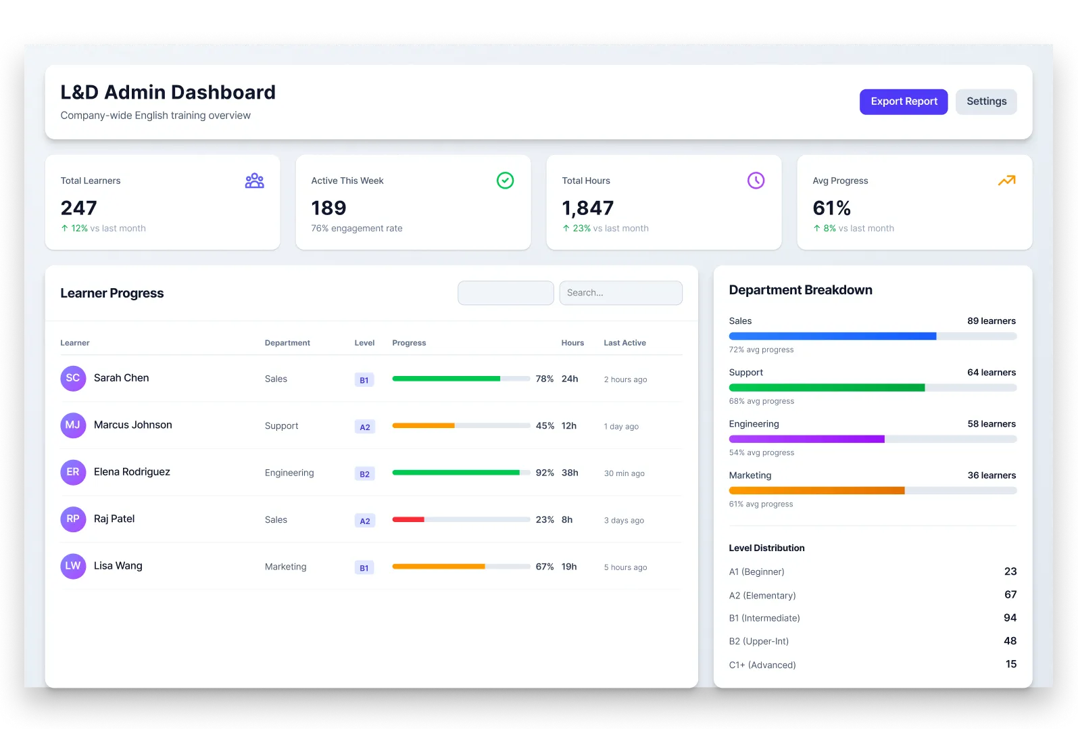Sort by the Last Active column header
The image size is (1078, 729).
tap(624, 343)
